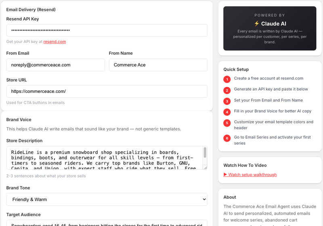Click the "Store Description" label
323x226 pixels.
point(24,141)
